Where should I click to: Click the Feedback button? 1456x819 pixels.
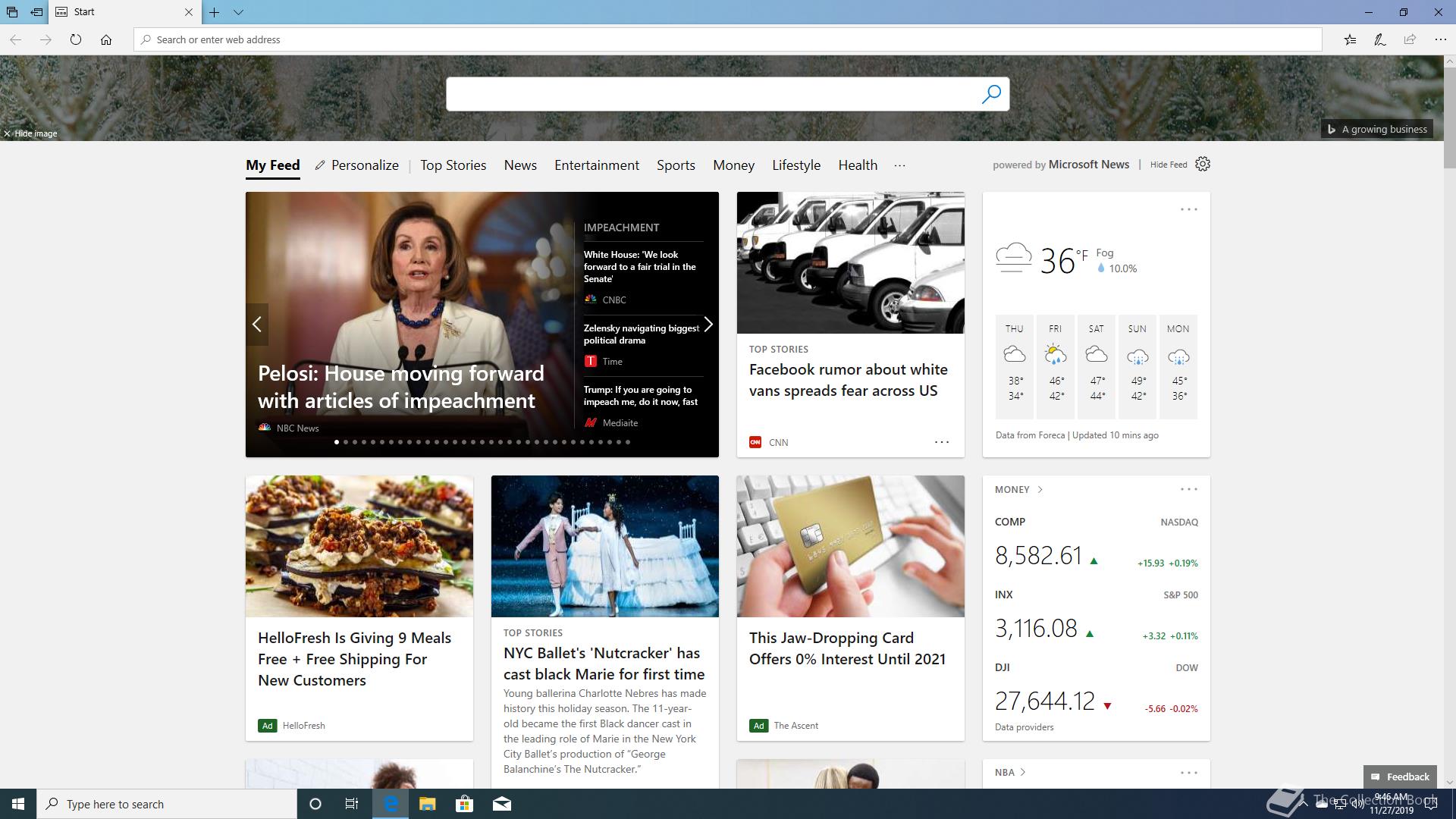[x=1400, y=777]
